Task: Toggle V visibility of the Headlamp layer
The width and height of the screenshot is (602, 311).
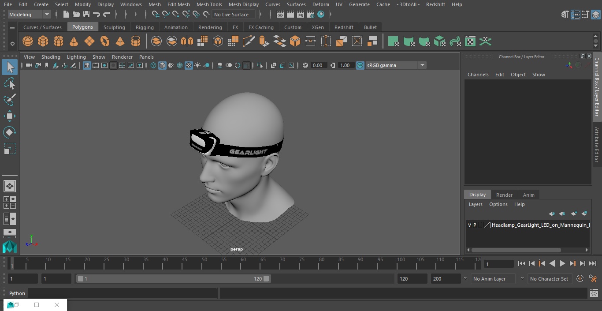Action: pos(469,225)
